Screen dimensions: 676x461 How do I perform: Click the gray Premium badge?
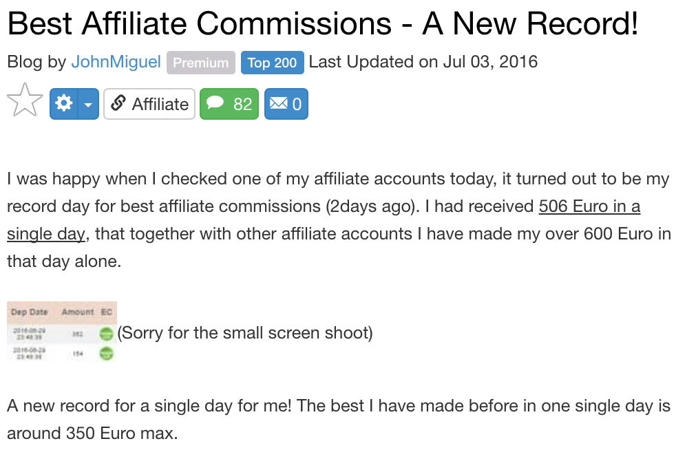click(201, 63)
